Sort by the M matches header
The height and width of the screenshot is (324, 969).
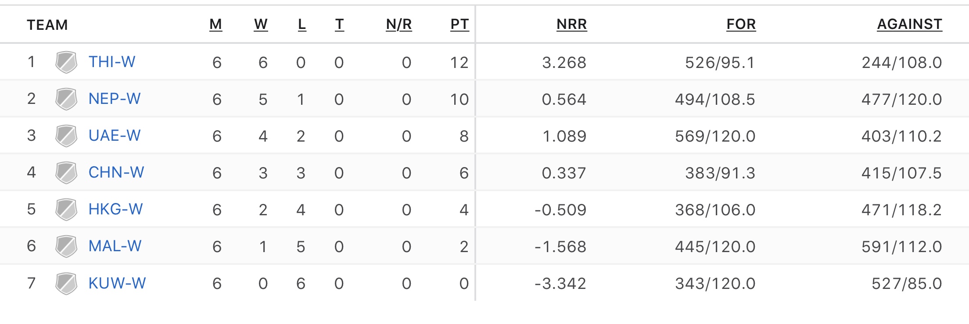pyautogui.click(x=215, y=25)
